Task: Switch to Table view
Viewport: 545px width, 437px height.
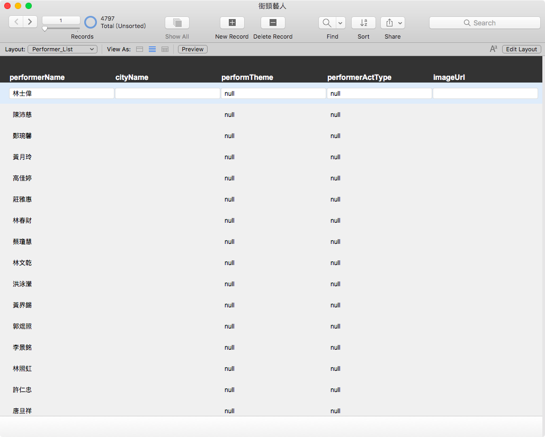Action: [165, 49]
